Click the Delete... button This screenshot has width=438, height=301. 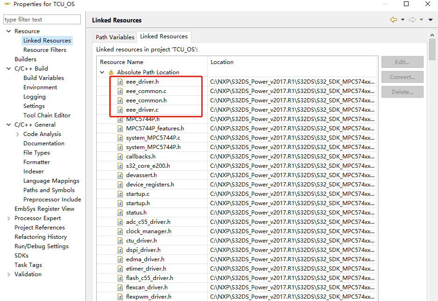coord(402,92)
